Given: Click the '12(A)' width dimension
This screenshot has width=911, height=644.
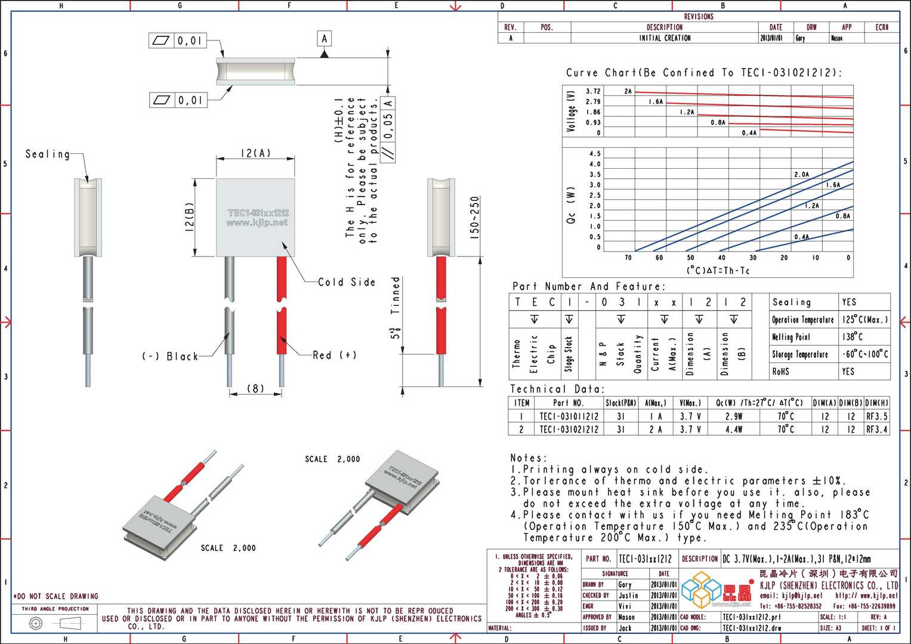Looking at the screenshot, I should click(x=255, y=153).
